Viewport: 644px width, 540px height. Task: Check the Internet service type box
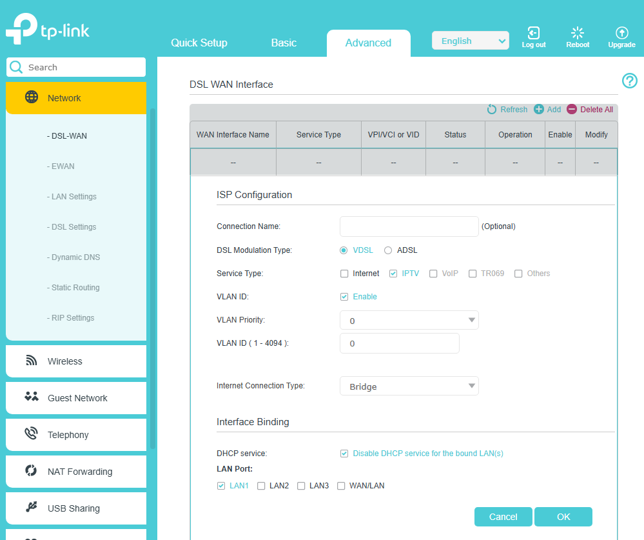(344, 274)
